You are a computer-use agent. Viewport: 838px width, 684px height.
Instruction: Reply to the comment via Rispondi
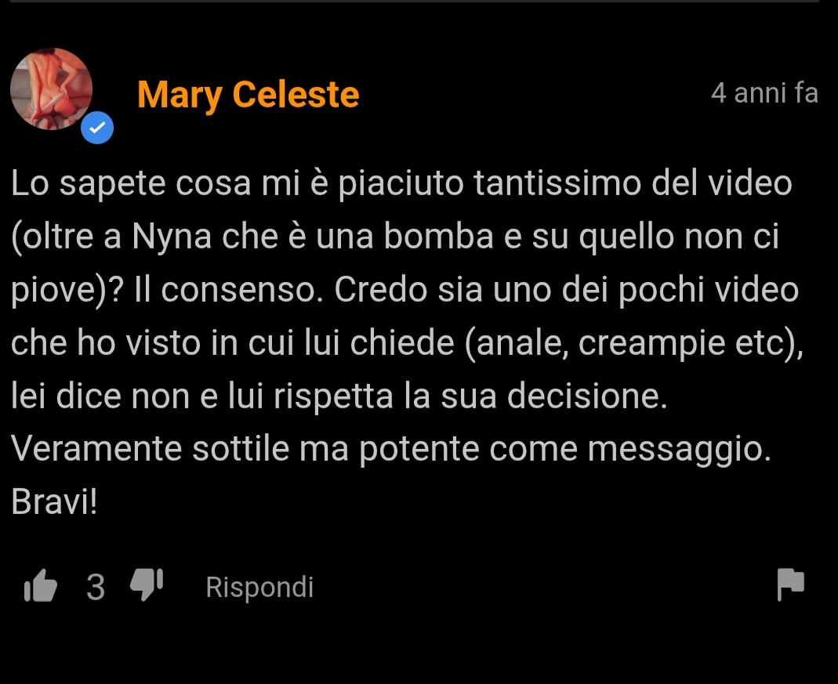click(x=259, y=588)
